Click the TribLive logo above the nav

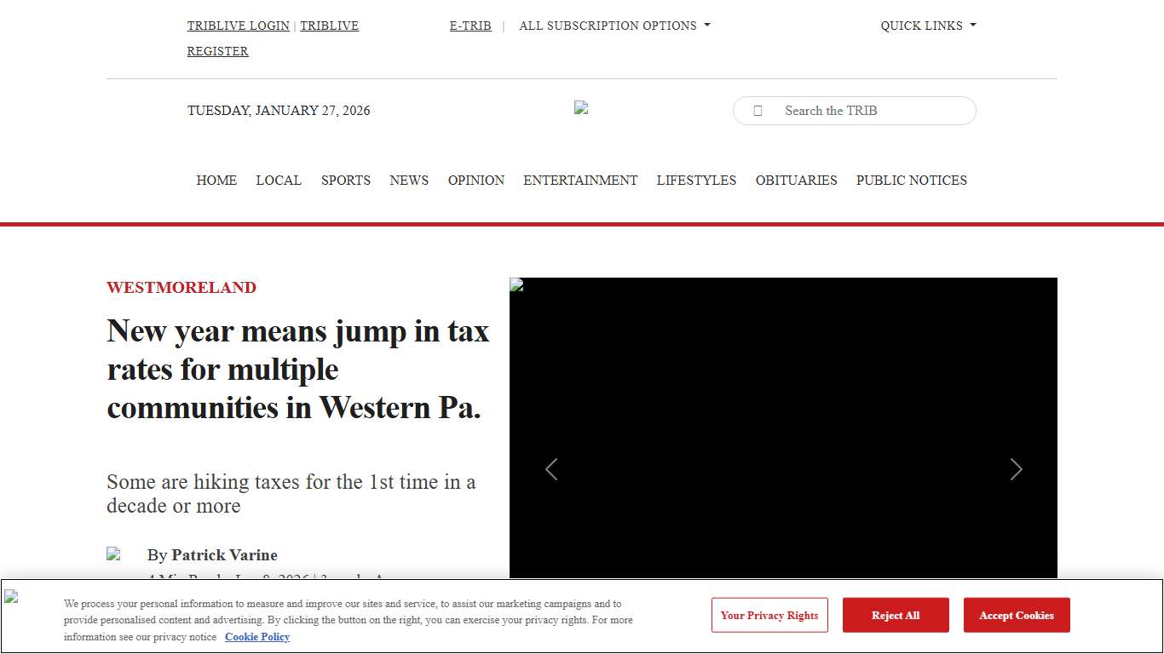(x=581, y=107)
